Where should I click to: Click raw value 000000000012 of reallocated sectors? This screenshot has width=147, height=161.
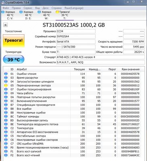tap(130, 85)
